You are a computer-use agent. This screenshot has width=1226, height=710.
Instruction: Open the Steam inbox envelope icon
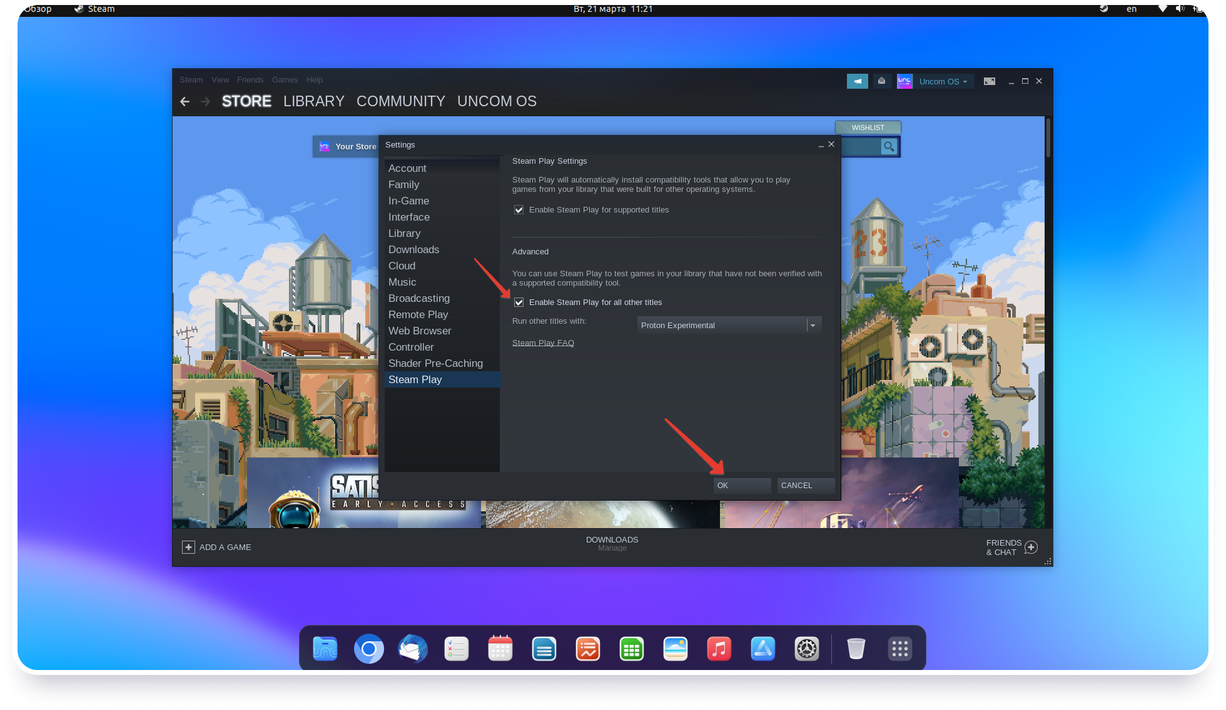tap(881, 81)
